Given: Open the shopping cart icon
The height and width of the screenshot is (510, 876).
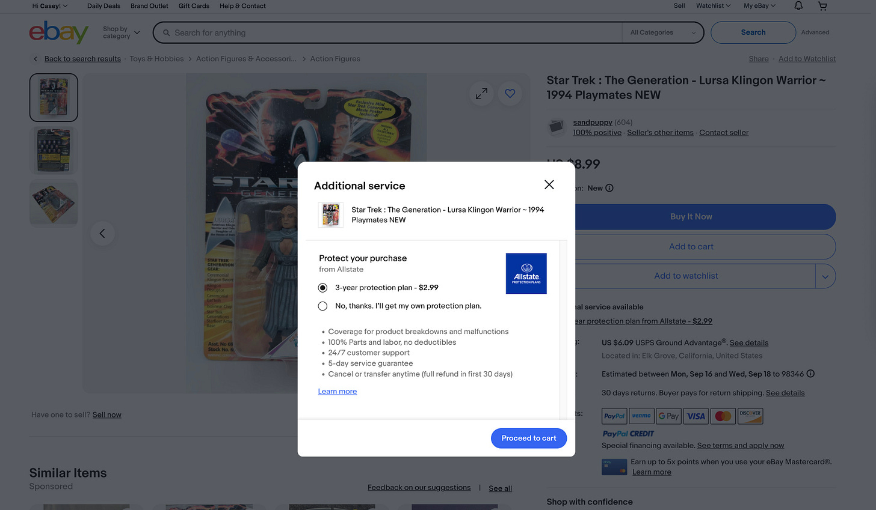Looking at the screenshot, I should tap(822, 6).
